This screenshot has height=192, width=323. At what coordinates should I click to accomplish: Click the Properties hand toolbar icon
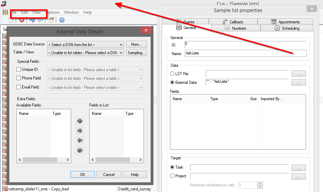point(51,20)
